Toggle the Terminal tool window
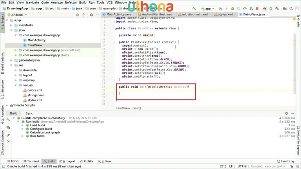 (31, 161)
